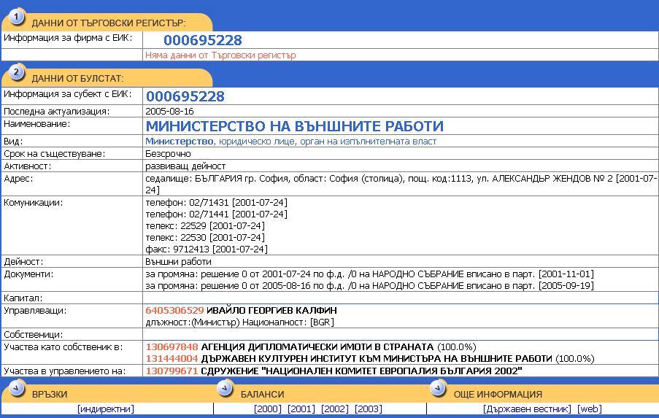The width and height of the screenshot is (659, 418).
Task: Click the Участва като собственик в: label
Action: [63, 347]
